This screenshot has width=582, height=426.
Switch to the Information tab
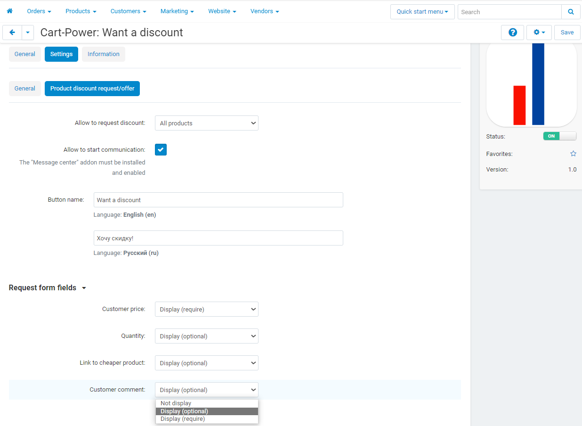pos(104,54)
